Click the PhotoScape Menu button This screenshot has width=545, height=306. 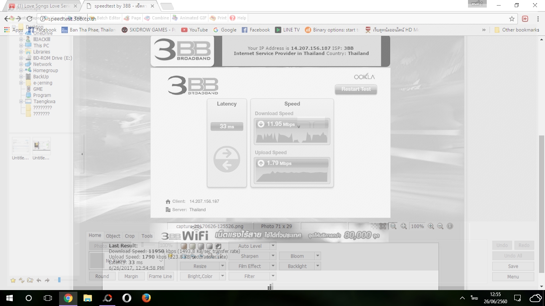click(x=513, y=277)
